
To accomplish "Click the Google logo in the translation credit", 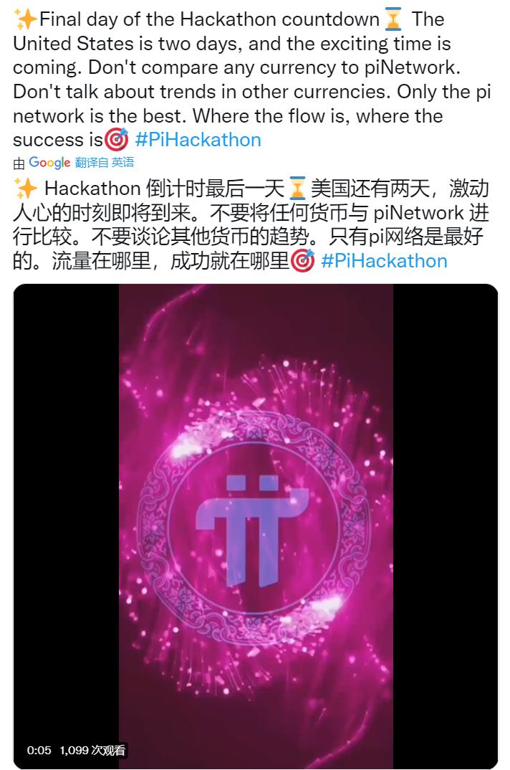I will point(49,163).
